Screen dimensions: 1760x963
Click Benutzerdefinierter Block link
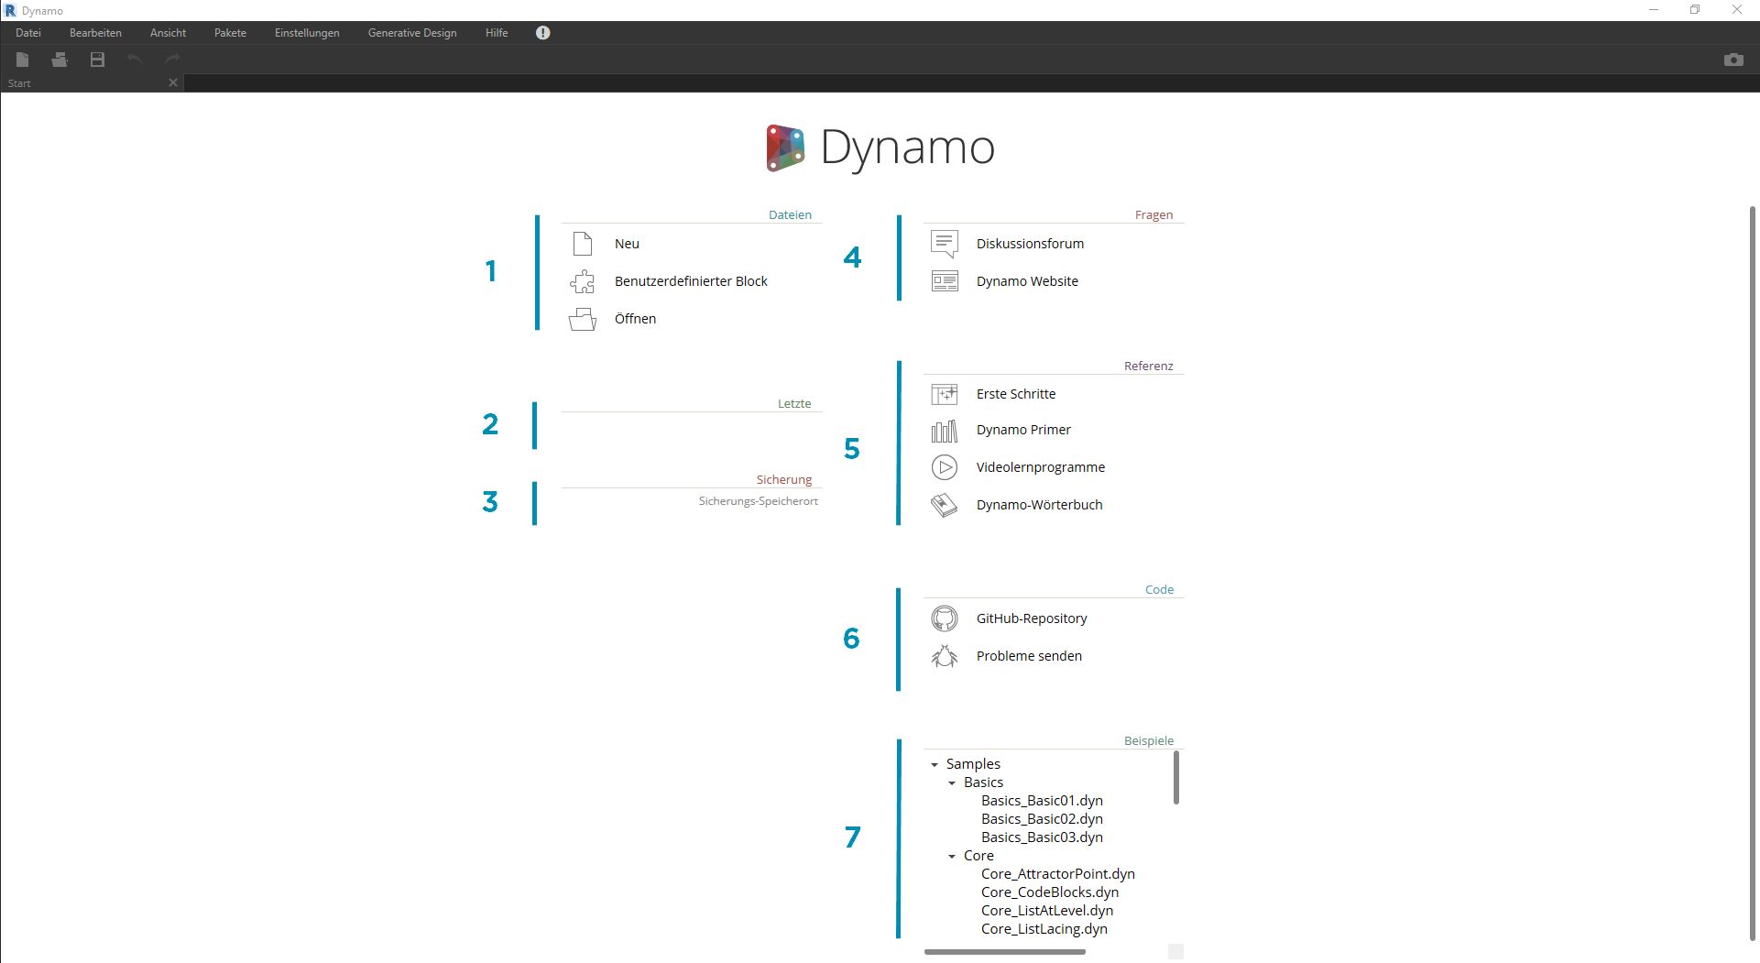(691, 281)
